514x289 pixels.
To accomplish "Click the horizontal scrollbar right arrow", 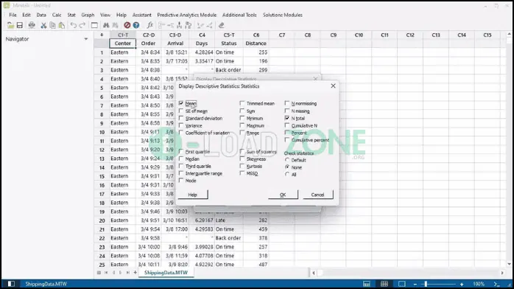I will coord(502,273).
